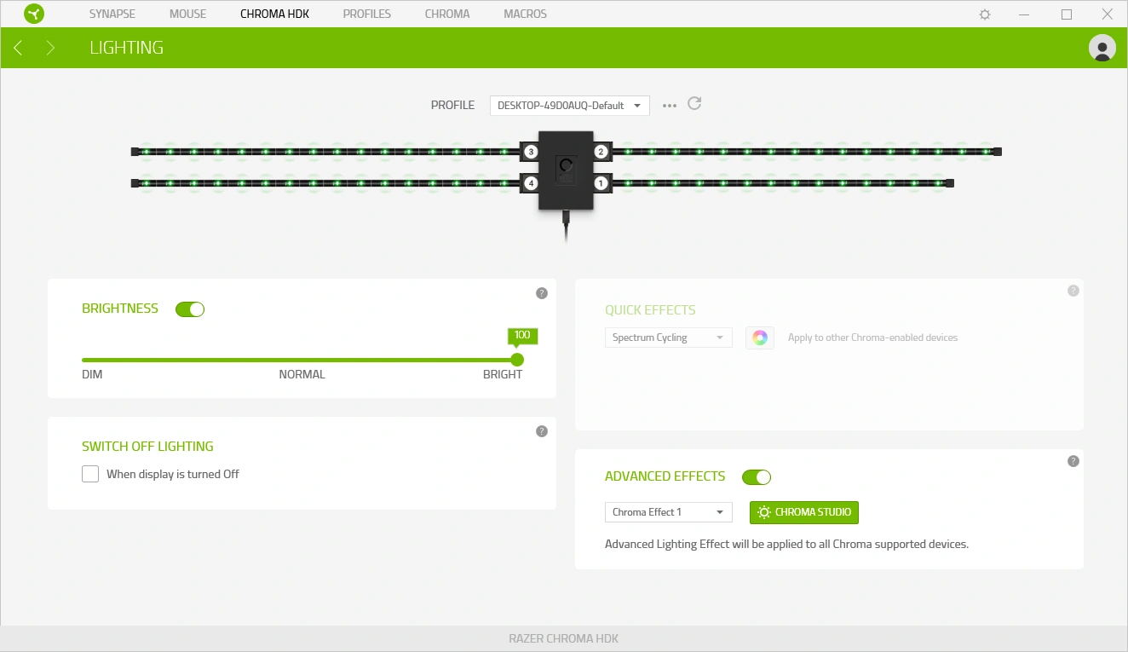Click the brightness slider handle

517,360
